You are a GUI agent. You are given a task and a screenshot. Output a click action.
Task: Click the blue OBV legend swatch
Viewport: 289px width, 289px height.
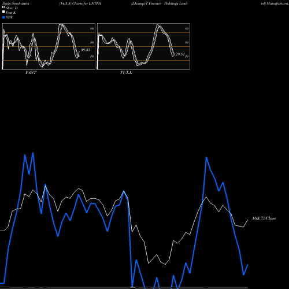pos(3,17)
